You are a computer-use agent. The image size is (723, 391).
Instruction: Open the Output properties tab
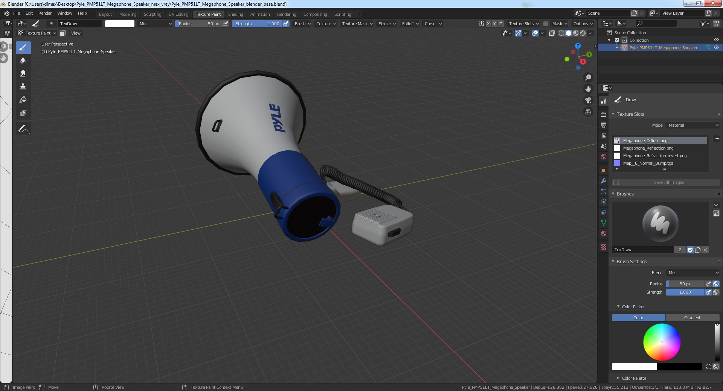pos(604,125)
